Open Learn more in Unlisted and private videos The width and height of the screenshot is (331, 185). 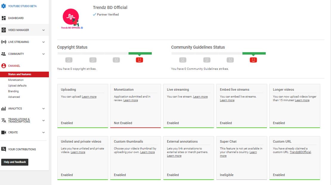(78, 152)
